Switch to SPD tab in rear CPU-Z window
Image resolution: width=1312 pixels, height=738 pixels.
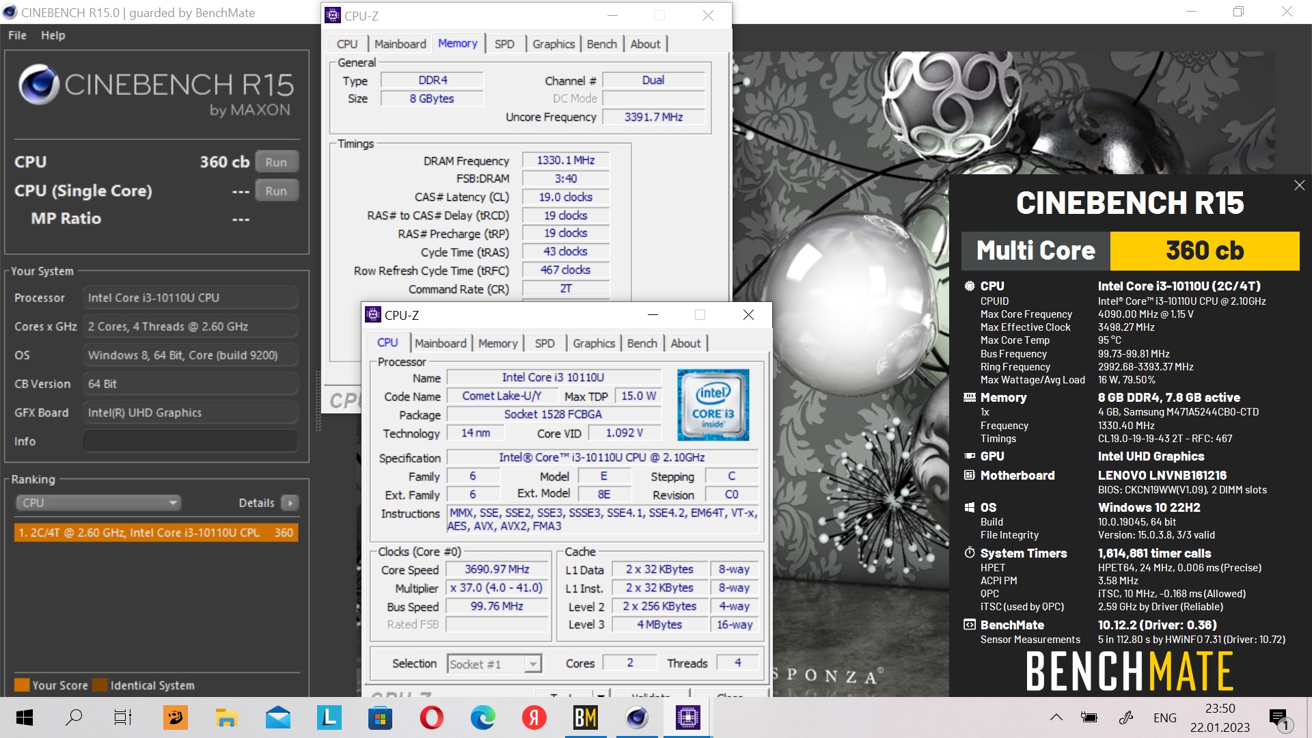504,44
